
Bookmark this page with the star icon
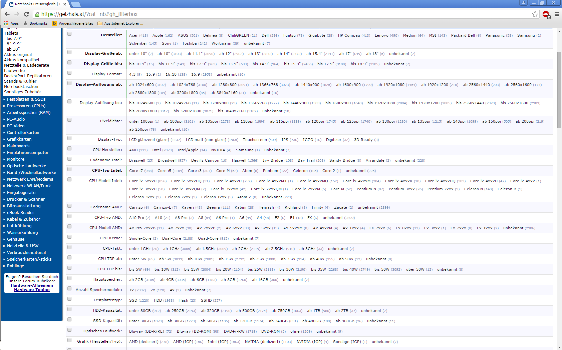point(535,14)
